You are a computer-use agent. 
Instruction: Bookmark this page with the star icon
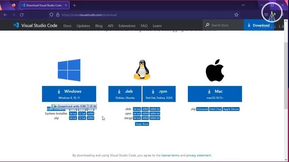click(x=236, y=15)
